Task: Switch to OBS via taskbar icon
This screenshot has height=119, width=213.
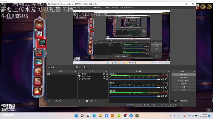Action: pos(125,116)
